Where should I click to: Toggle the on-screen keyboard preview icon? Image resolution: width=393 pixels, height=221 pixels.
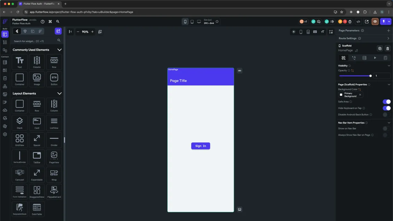pyautogui.click(x=315, y=32)
